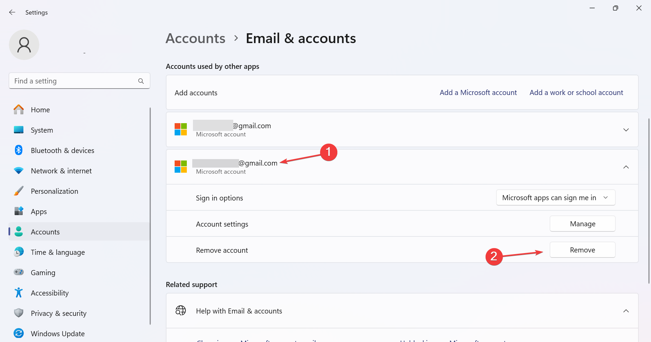Open Bluetooth & devices settings
This screenshot has width=651, height=342.
[x=62, y=150]
